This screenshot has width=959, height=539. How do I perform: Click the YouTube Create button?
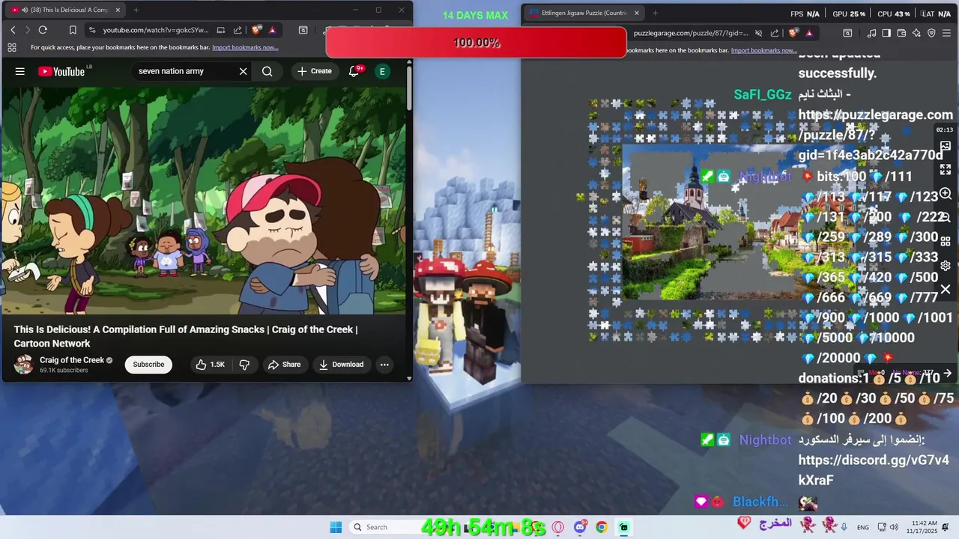tap(315, 71)
